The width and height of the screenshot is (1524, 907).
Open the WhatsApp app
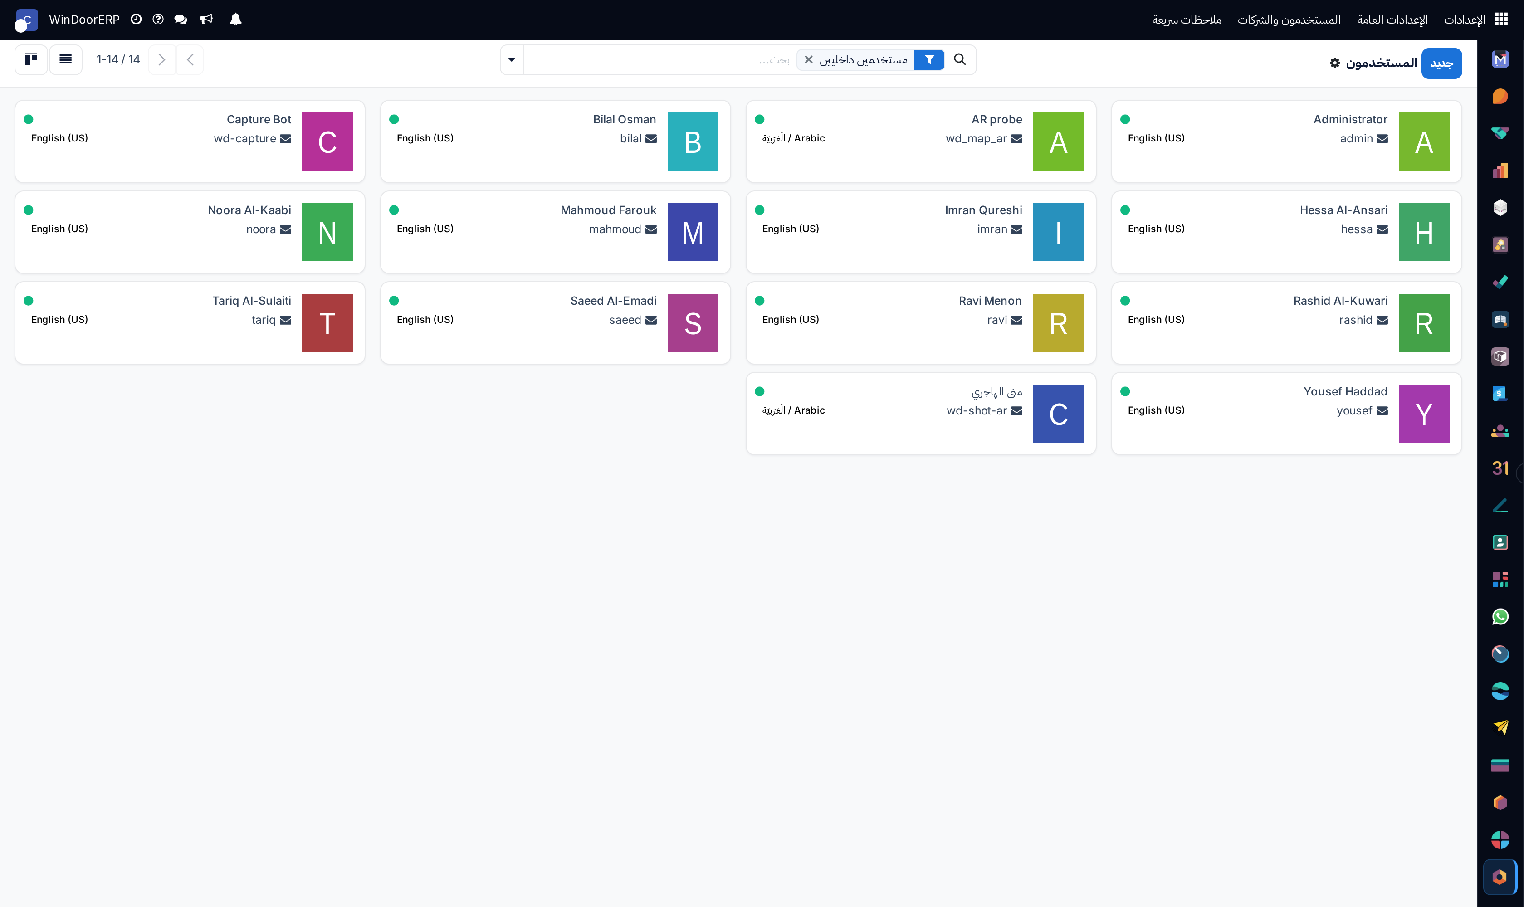(x=1500, y=617)
